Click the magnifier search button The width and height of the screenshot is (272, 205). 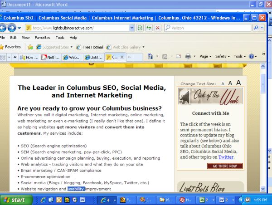click(256, 28)
